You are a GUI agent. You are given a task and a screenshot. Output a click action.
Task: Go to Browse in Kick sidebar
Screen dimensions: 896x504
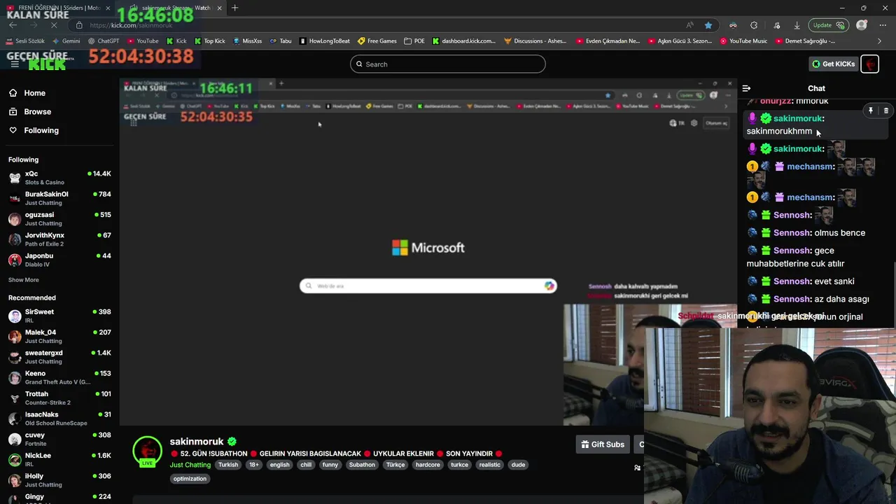pyautogui.click(x=30, y=111)
